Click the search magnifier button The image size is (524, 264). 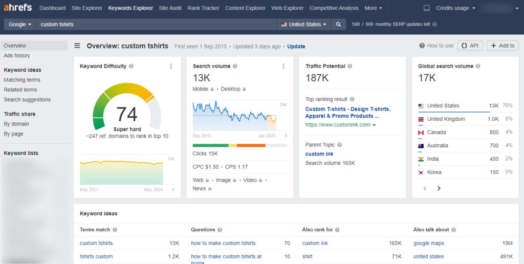[338, 25]
